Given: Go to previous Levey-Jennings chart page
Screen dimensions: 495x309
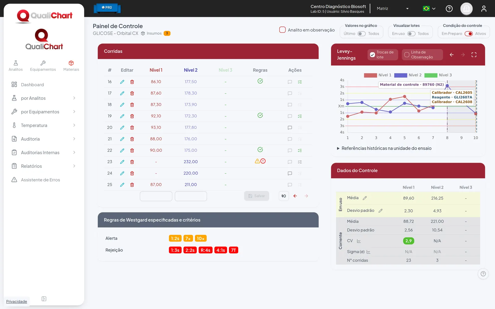Looking at the screenshot, I should pos(452,55).
